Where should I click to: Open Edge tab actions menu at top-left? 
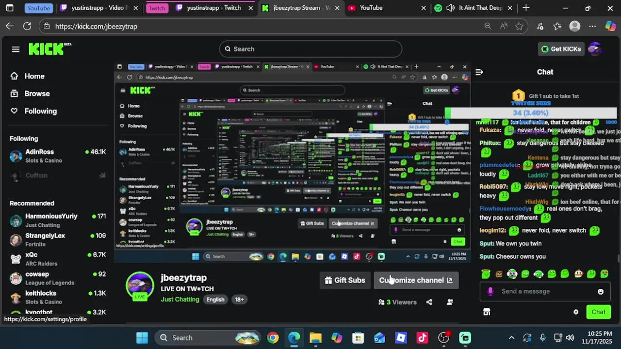click(10, 8)
